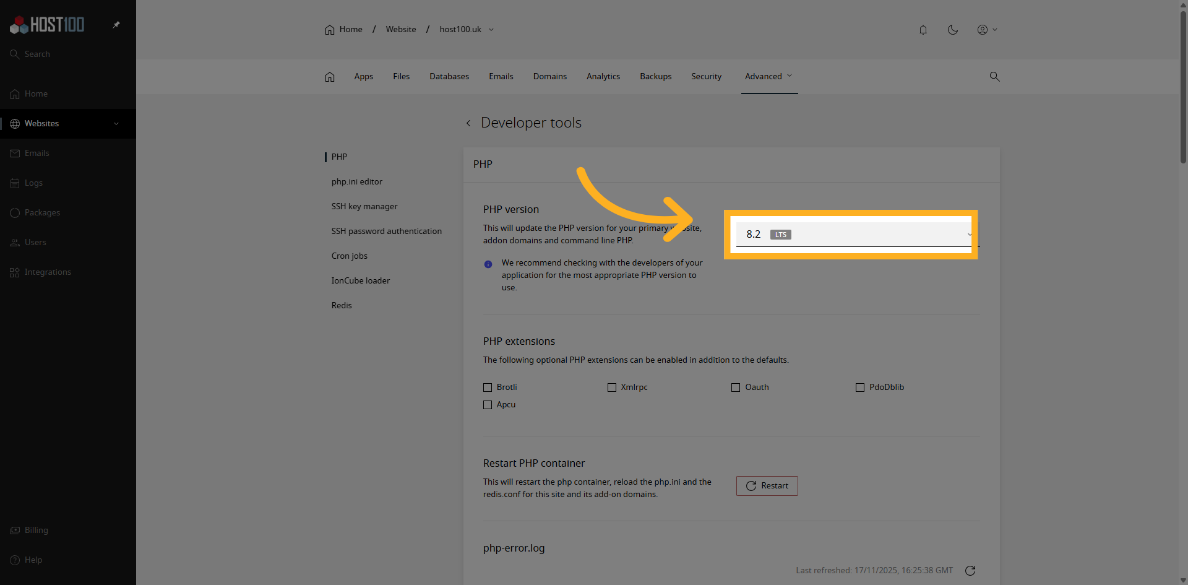Switch to the Backups tab
The width and height of the screenshot is (1188, 585).
[656, 76]
